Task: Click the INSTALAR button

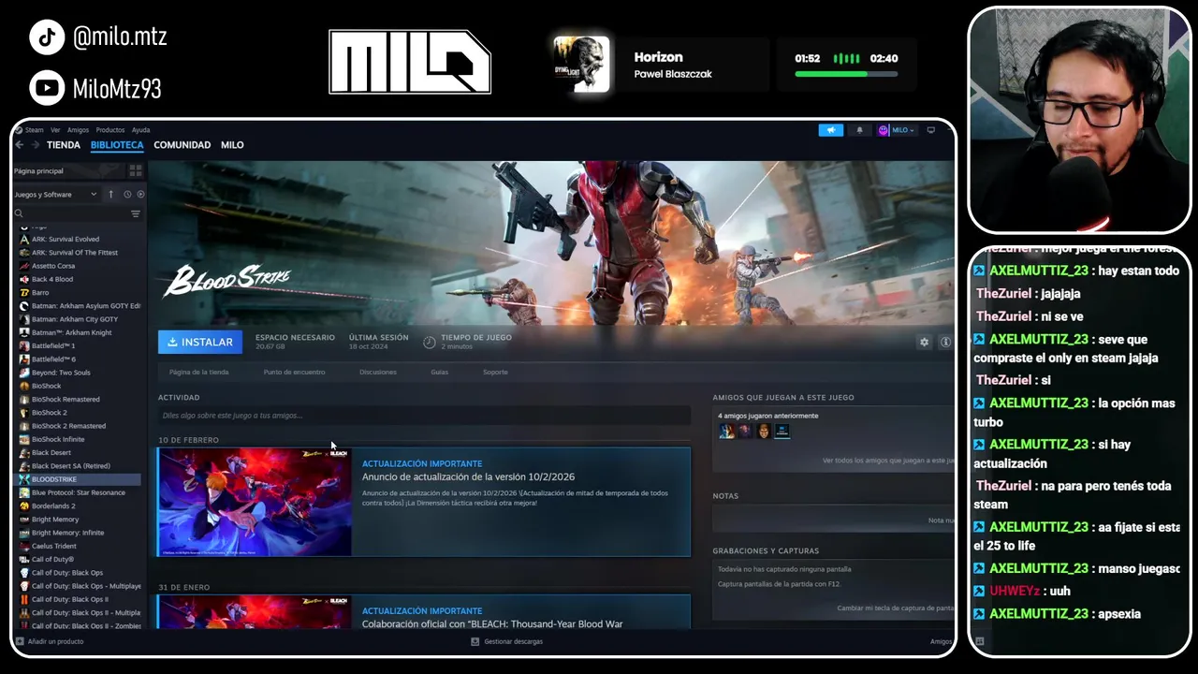Action: 200,342
